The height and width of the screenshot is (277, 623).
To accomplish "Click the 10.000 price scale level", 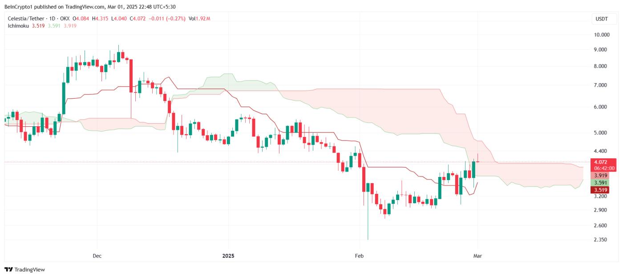I will coord(602,35).
